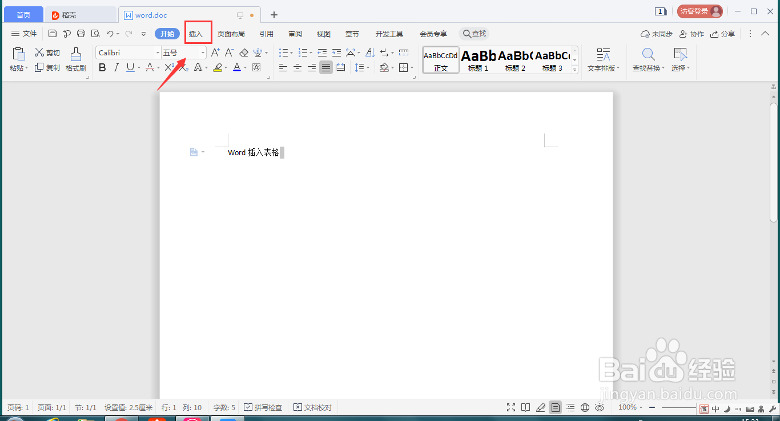Click the 访客登录 login button

click(699, 11)
